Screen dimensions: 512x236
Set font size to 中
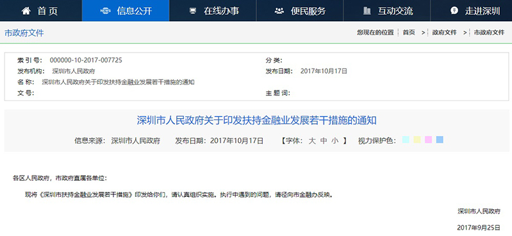click(324, 141)
